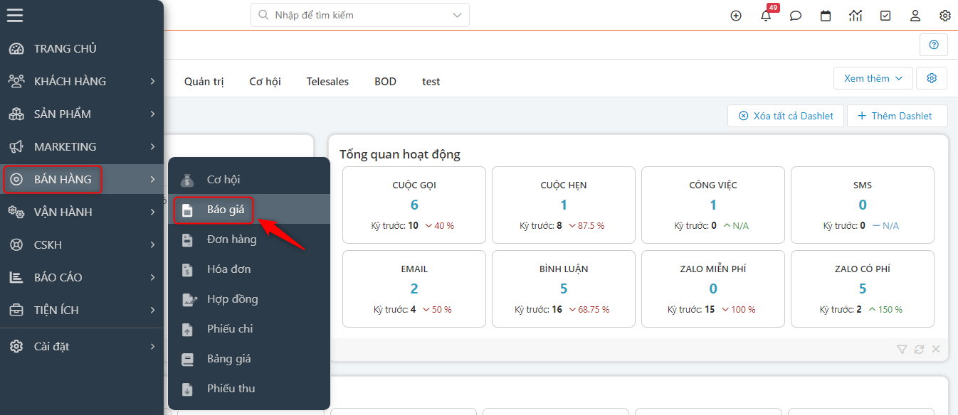Switch to the Telesales tab
The height and width of the screenshot is (415, 958).
point(327,81)
